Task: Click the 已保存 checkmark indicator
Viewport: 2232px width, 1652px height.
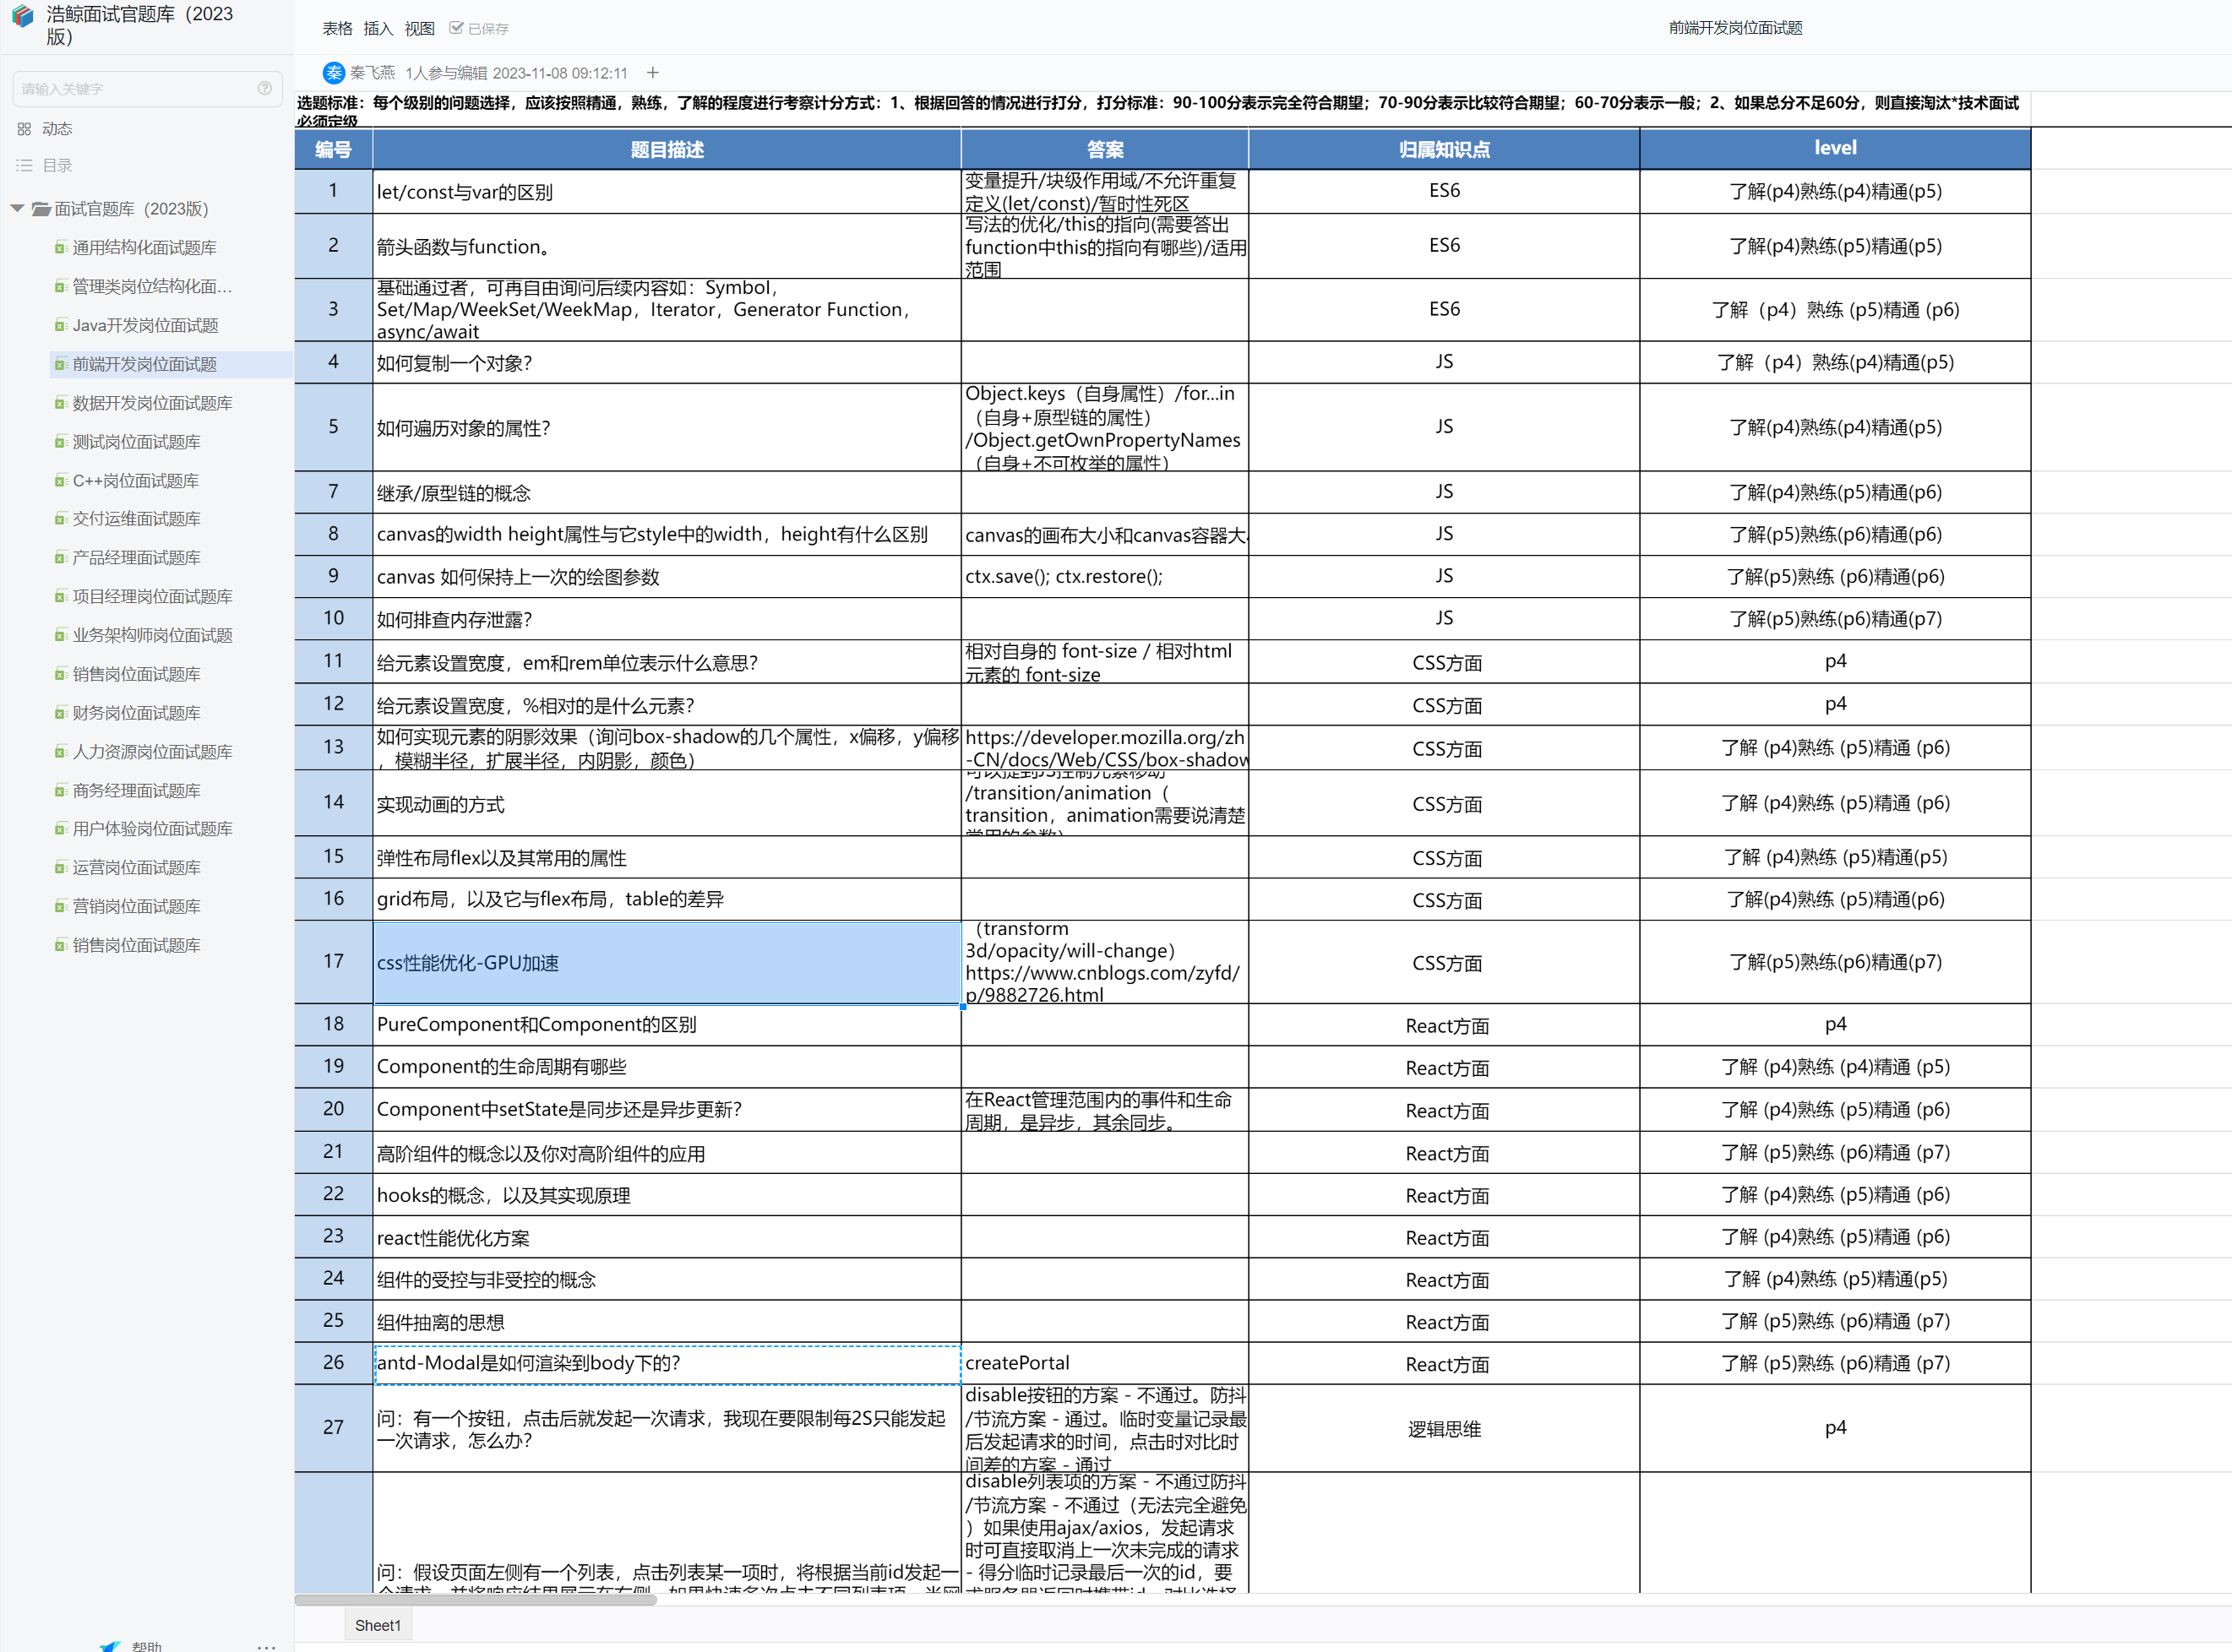Action: point(456,28)
